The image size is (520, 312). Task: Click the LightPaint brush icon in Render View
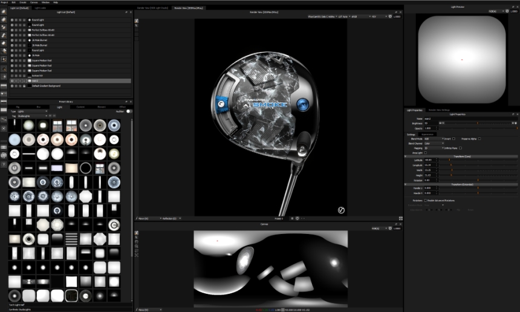137,21
